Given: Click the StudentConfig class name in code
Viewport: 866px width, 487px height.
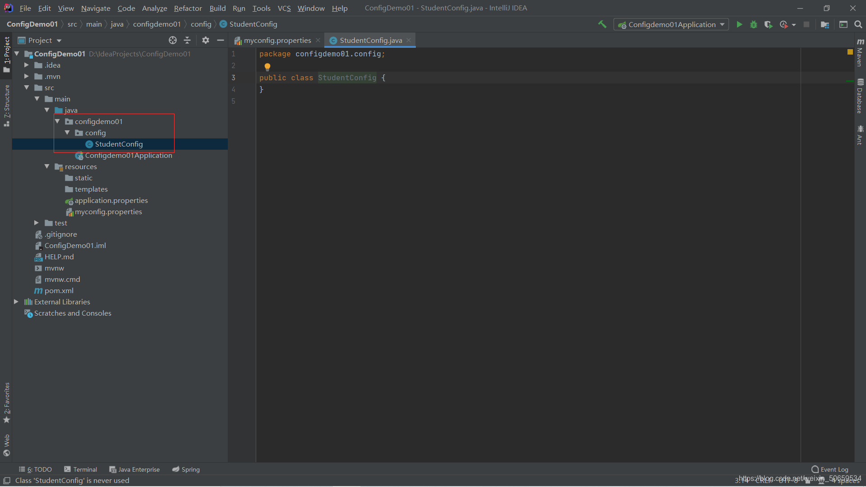Looking at the screenshot, I should 347,78.
